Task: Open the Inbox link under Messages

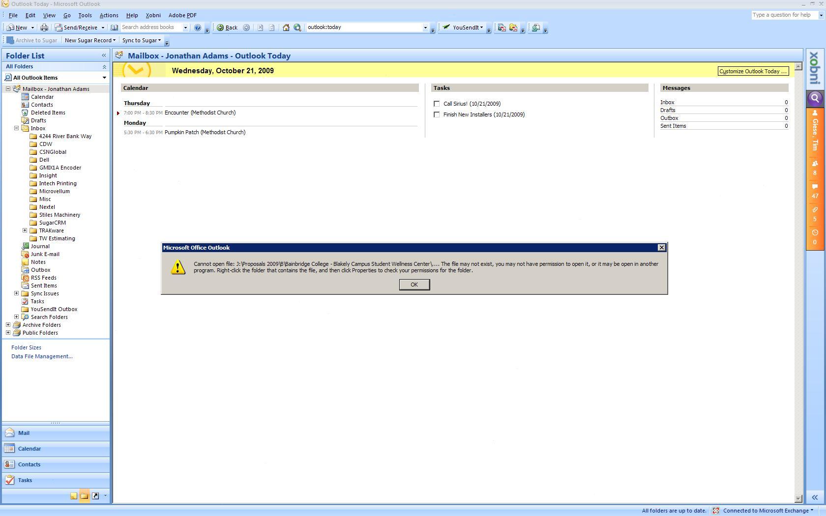Action: tap(667, 102)
